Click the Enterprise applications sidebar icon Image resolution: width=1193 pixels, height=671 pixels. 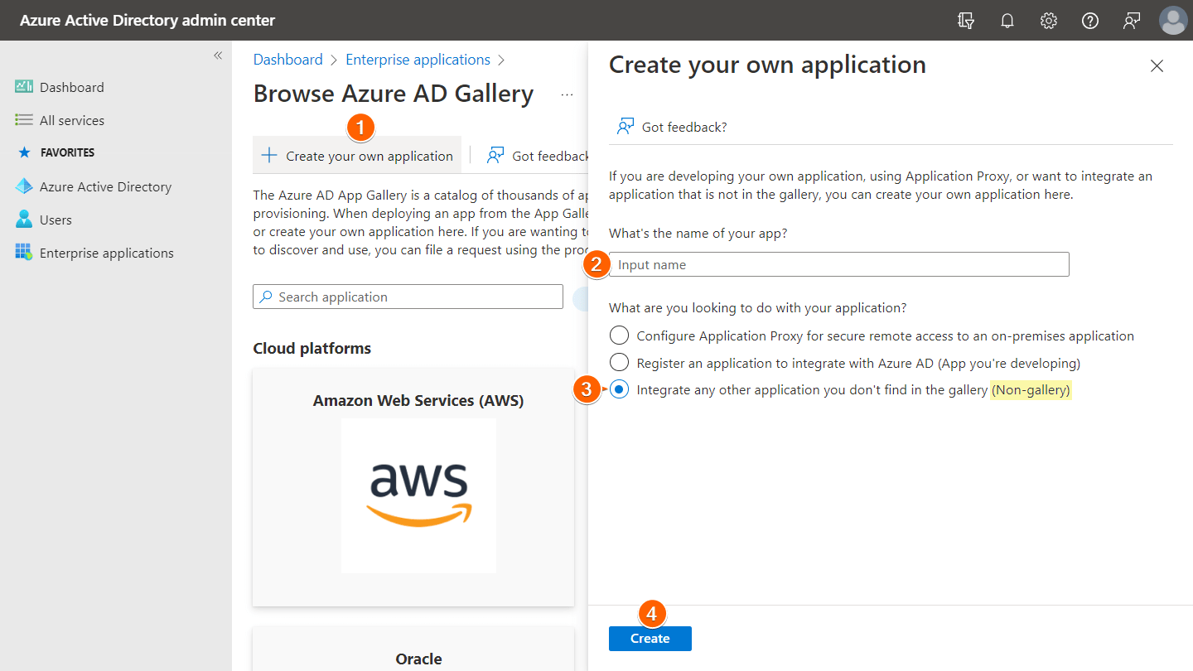[24, 253]
